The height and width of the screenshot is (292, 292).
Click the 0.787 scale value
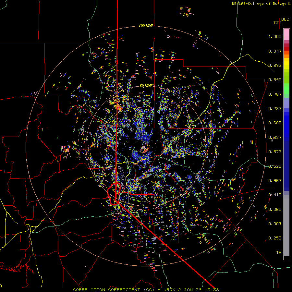point(275,94)
